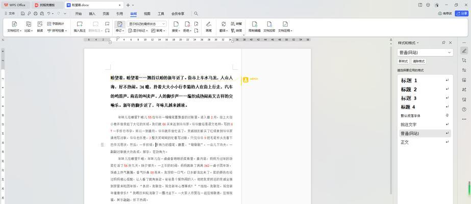
Task: Select 默认段落字体 style
Action: 425,115
